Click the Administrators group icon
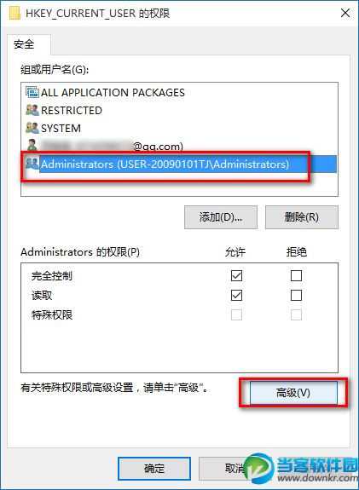Image resolution: width=359 pixels, height=490 pixels. [32, 164]
